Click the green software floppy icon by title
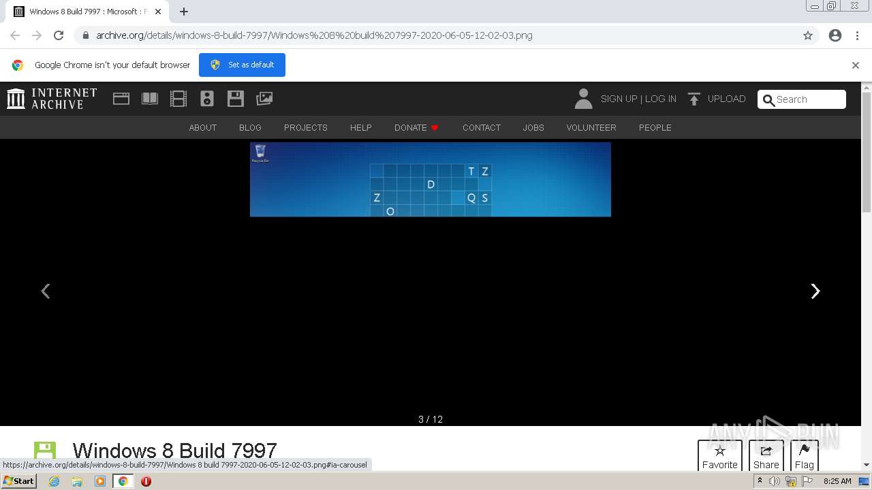 tap(45, 451)
